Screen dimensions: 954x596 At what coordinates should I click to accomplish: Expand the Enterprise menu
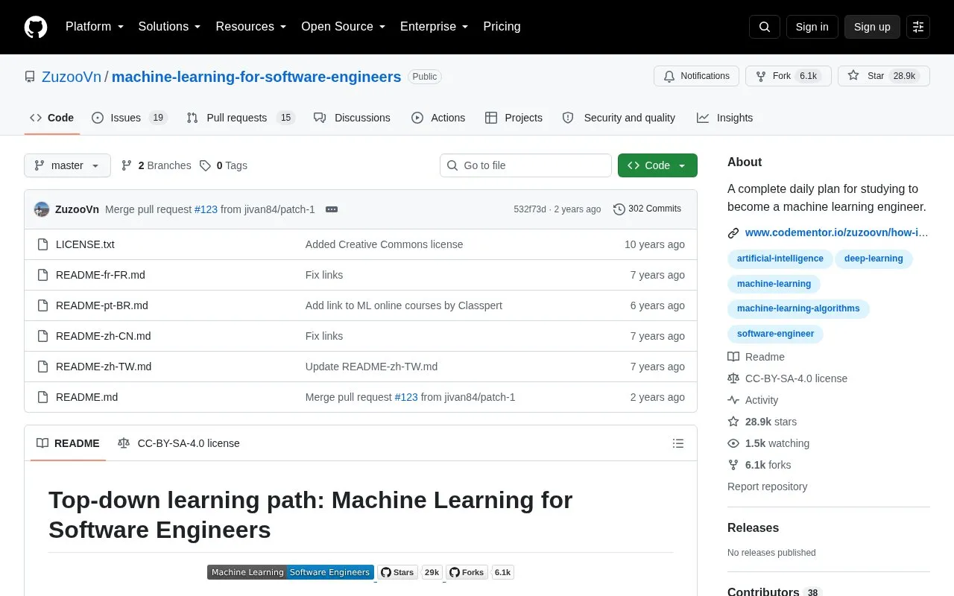(435, 27)
